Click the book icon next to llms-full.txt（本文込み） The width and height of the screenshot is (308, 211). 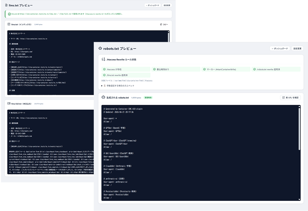coord(9,103)
